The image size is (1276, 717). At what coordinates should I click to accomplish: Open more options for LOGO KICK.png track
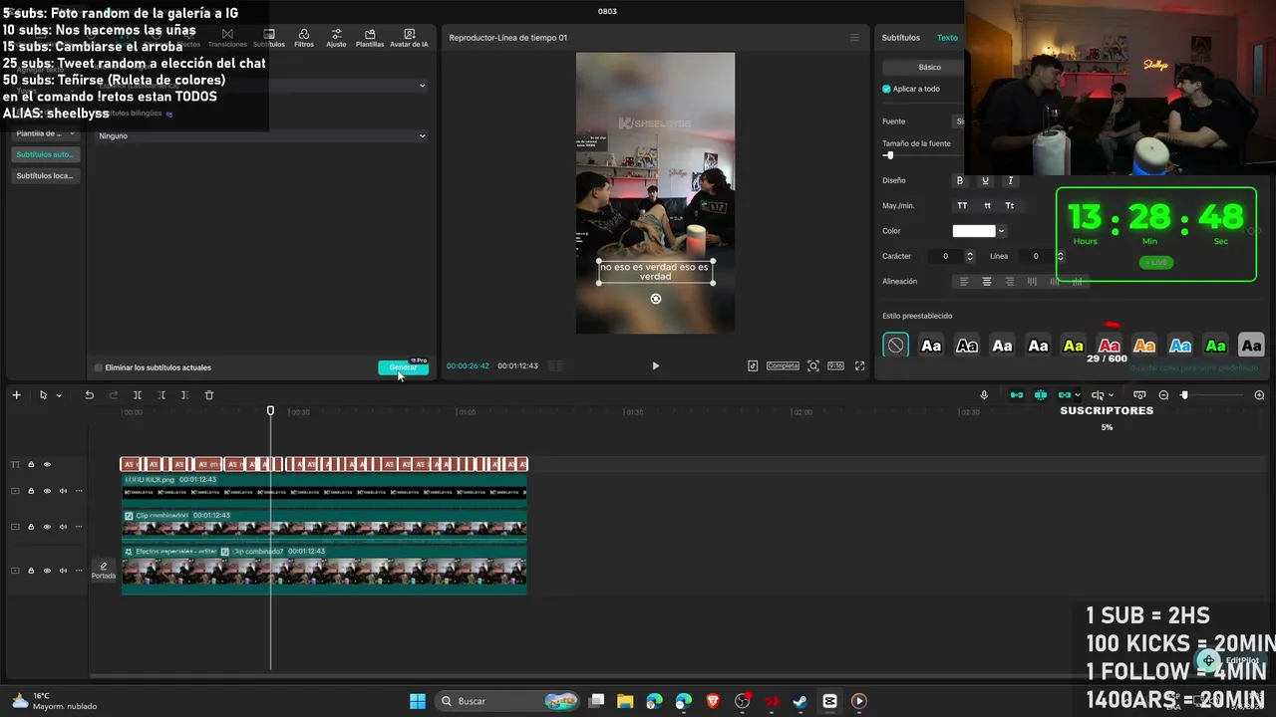79,491
